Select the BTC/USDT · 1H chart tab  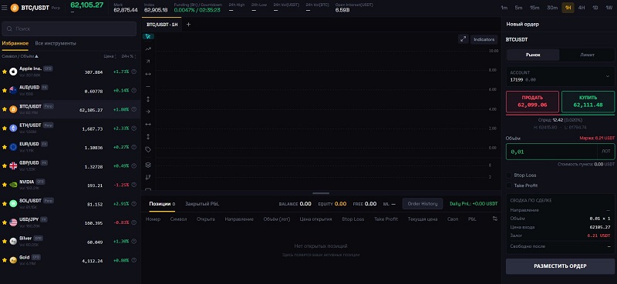(x=162, y=25)
